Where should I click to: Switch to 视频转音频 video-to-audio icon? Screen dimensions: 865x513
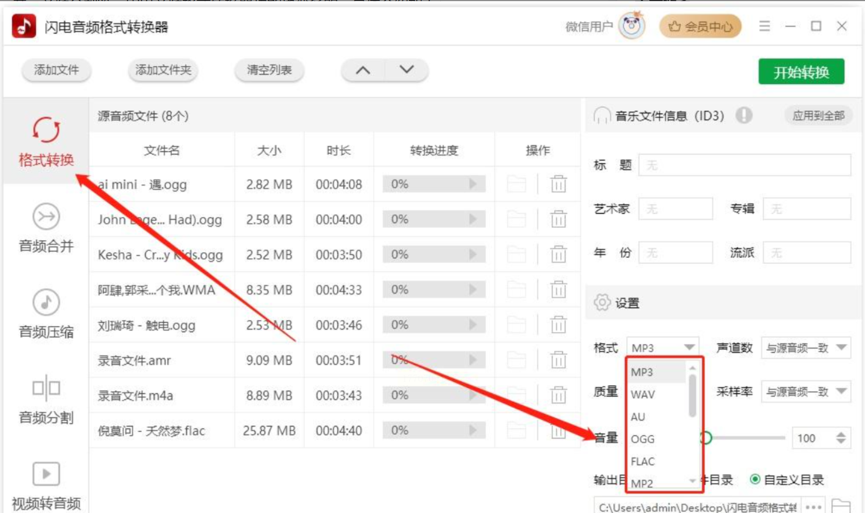point(46,474)
